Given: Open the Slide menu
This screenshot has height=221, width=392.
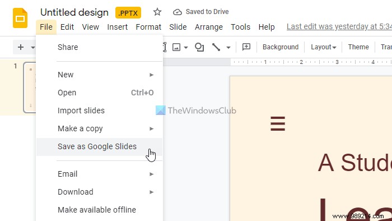Looking at the screenshot, I should [178, 27].
